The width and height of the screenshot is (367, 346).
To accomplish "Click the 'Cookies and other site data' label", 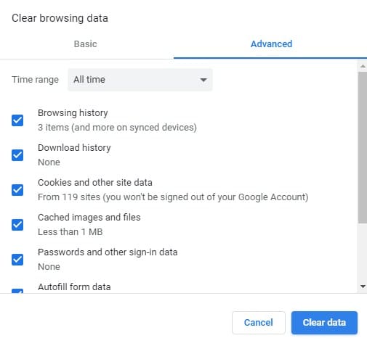I will [95, 183].
